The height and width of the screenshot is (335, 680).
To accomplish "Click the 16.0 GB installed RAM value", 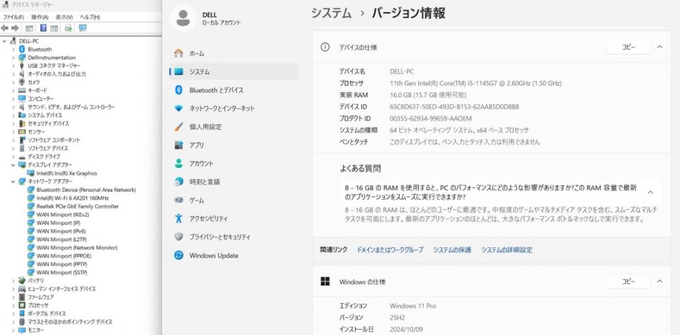I will click(x=428, y=95).
